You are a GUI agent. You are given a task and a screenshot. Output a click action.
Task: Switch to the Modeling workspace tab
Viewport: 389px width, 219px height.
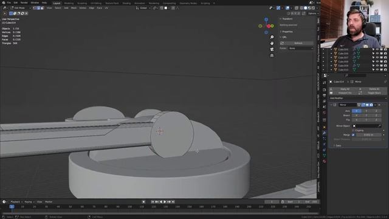(69, 3)
